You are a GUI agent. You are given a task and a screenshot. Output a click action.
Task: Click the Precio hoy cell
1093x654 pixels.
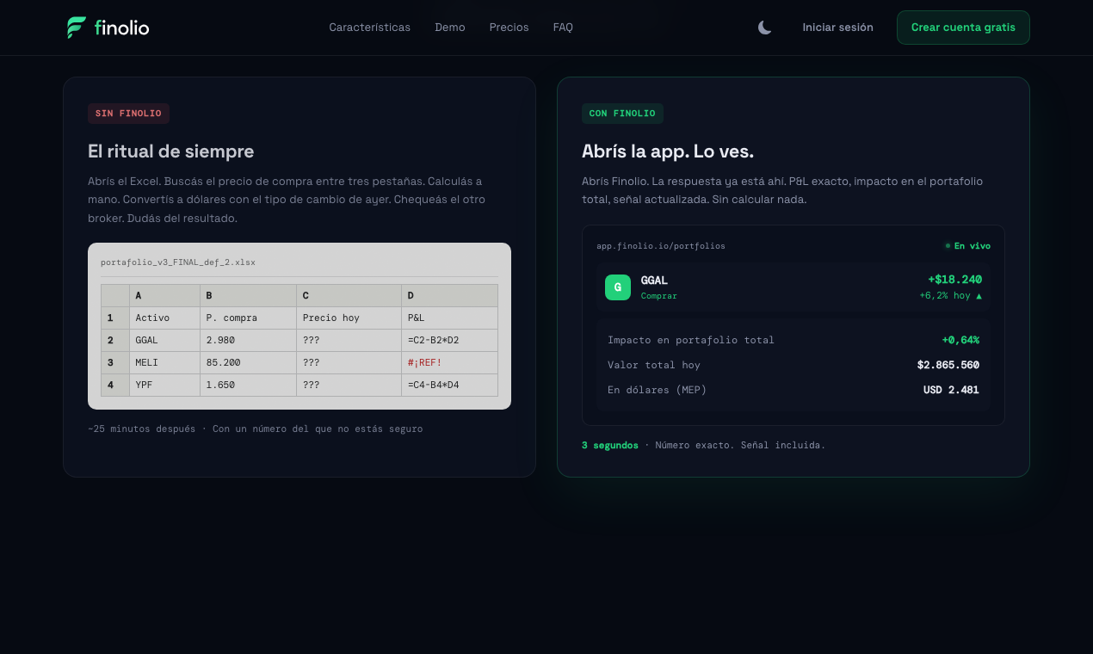[349, 318]
